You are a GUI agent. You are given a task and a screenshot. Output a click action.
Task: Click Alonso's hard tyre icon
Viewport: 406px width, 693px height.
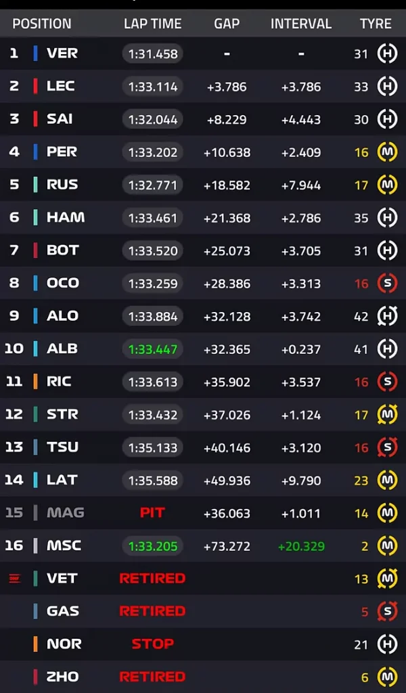387,316
